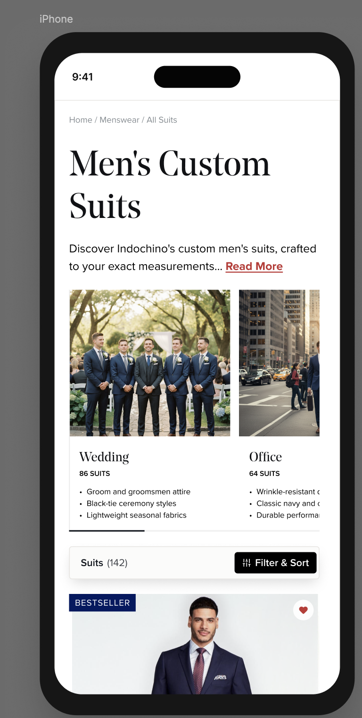The image size is (362, 718).
Task: Click the 'Discover Indochino's custom men's suits' description
Action: point(193,258)
